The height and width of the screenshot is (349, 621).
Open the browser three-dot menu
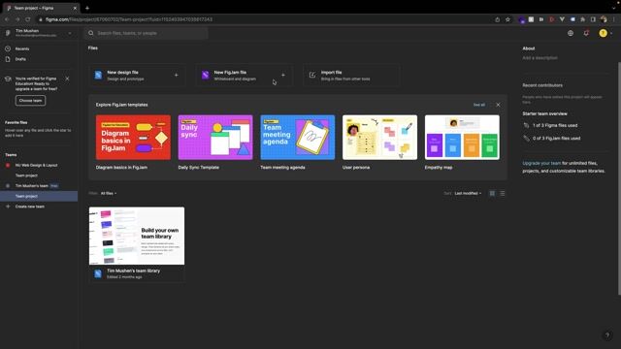pyautogui.click(x=614, y=19)
